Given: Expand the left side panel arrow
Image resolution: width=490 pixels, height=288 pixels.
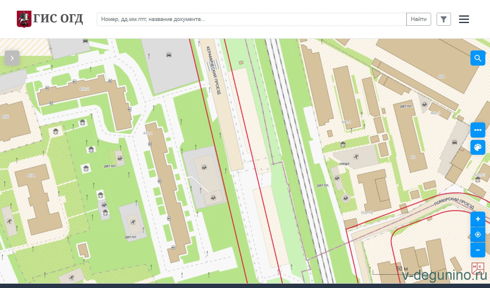Looking at the screenshot, I should [x=12, y=58].
